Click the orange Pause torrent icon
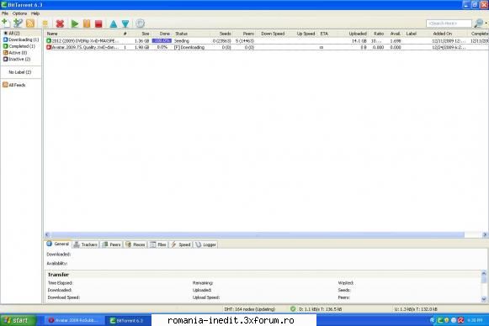This screenshot has height=326, width=489. pos(87,24)
